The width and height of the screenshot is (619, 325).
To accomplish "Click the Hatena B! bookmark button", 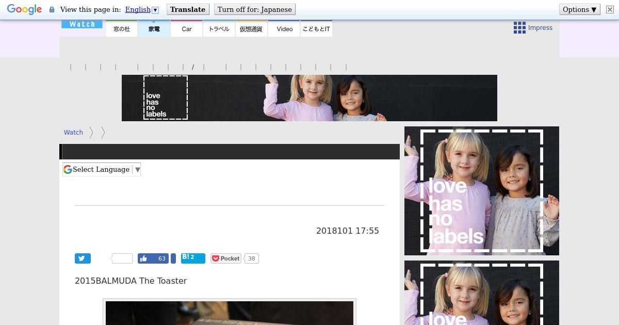I will 193,258.
